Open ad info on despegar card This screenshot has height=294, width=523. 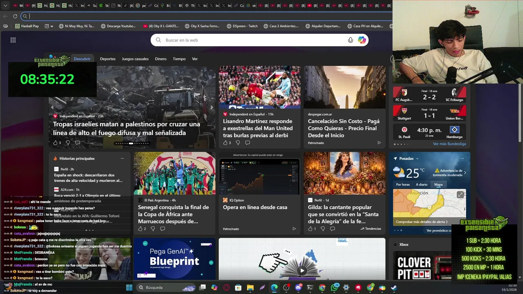click(x=379, y=143)
